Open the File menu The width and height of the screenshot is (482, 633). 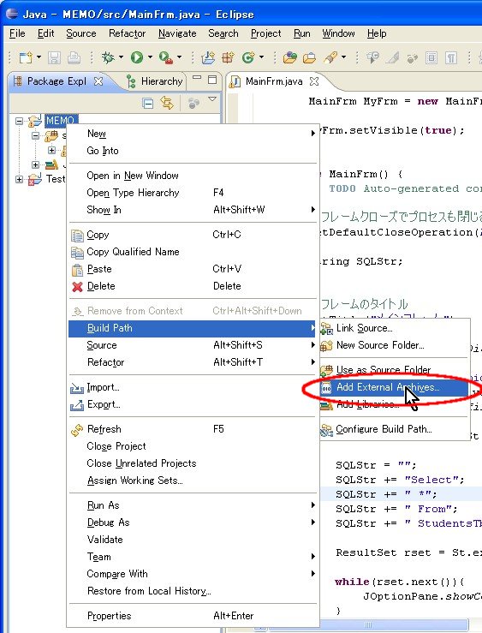(x=17, y=33)
